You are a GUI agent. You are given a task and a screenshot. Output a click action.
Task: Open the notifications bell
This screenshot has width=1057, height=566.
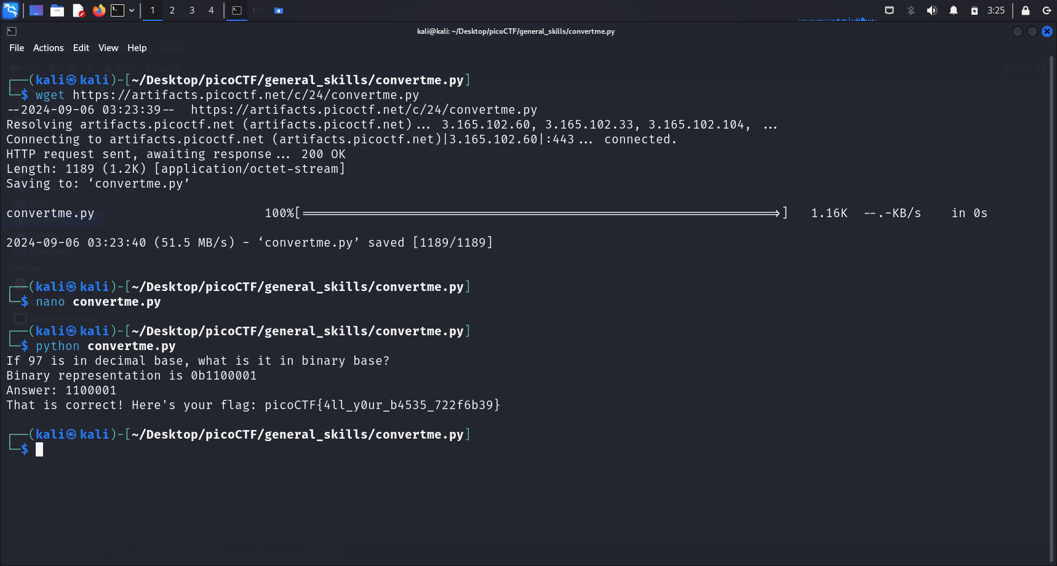click(953, 10)
